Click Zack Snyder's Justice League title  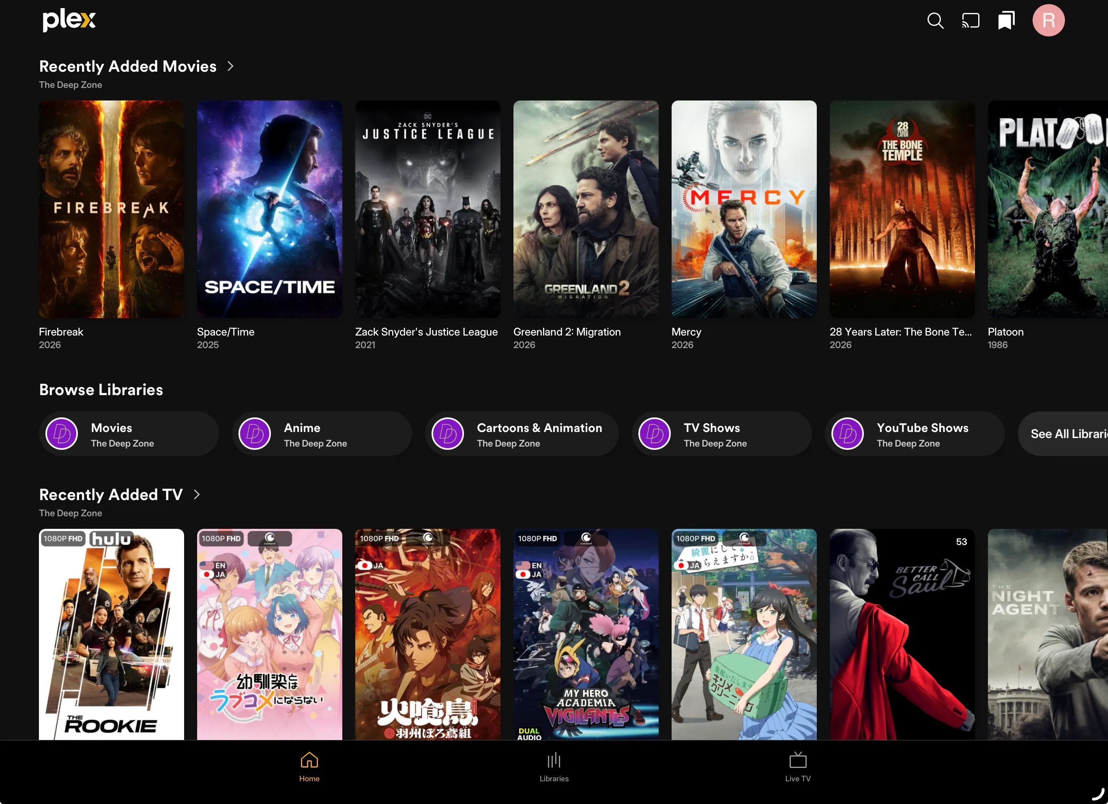pyautogui.click(x=426, y=332)
